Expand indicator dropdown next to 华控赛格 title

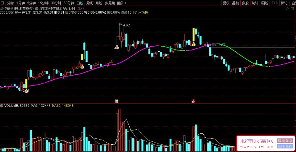coord(36,9)
